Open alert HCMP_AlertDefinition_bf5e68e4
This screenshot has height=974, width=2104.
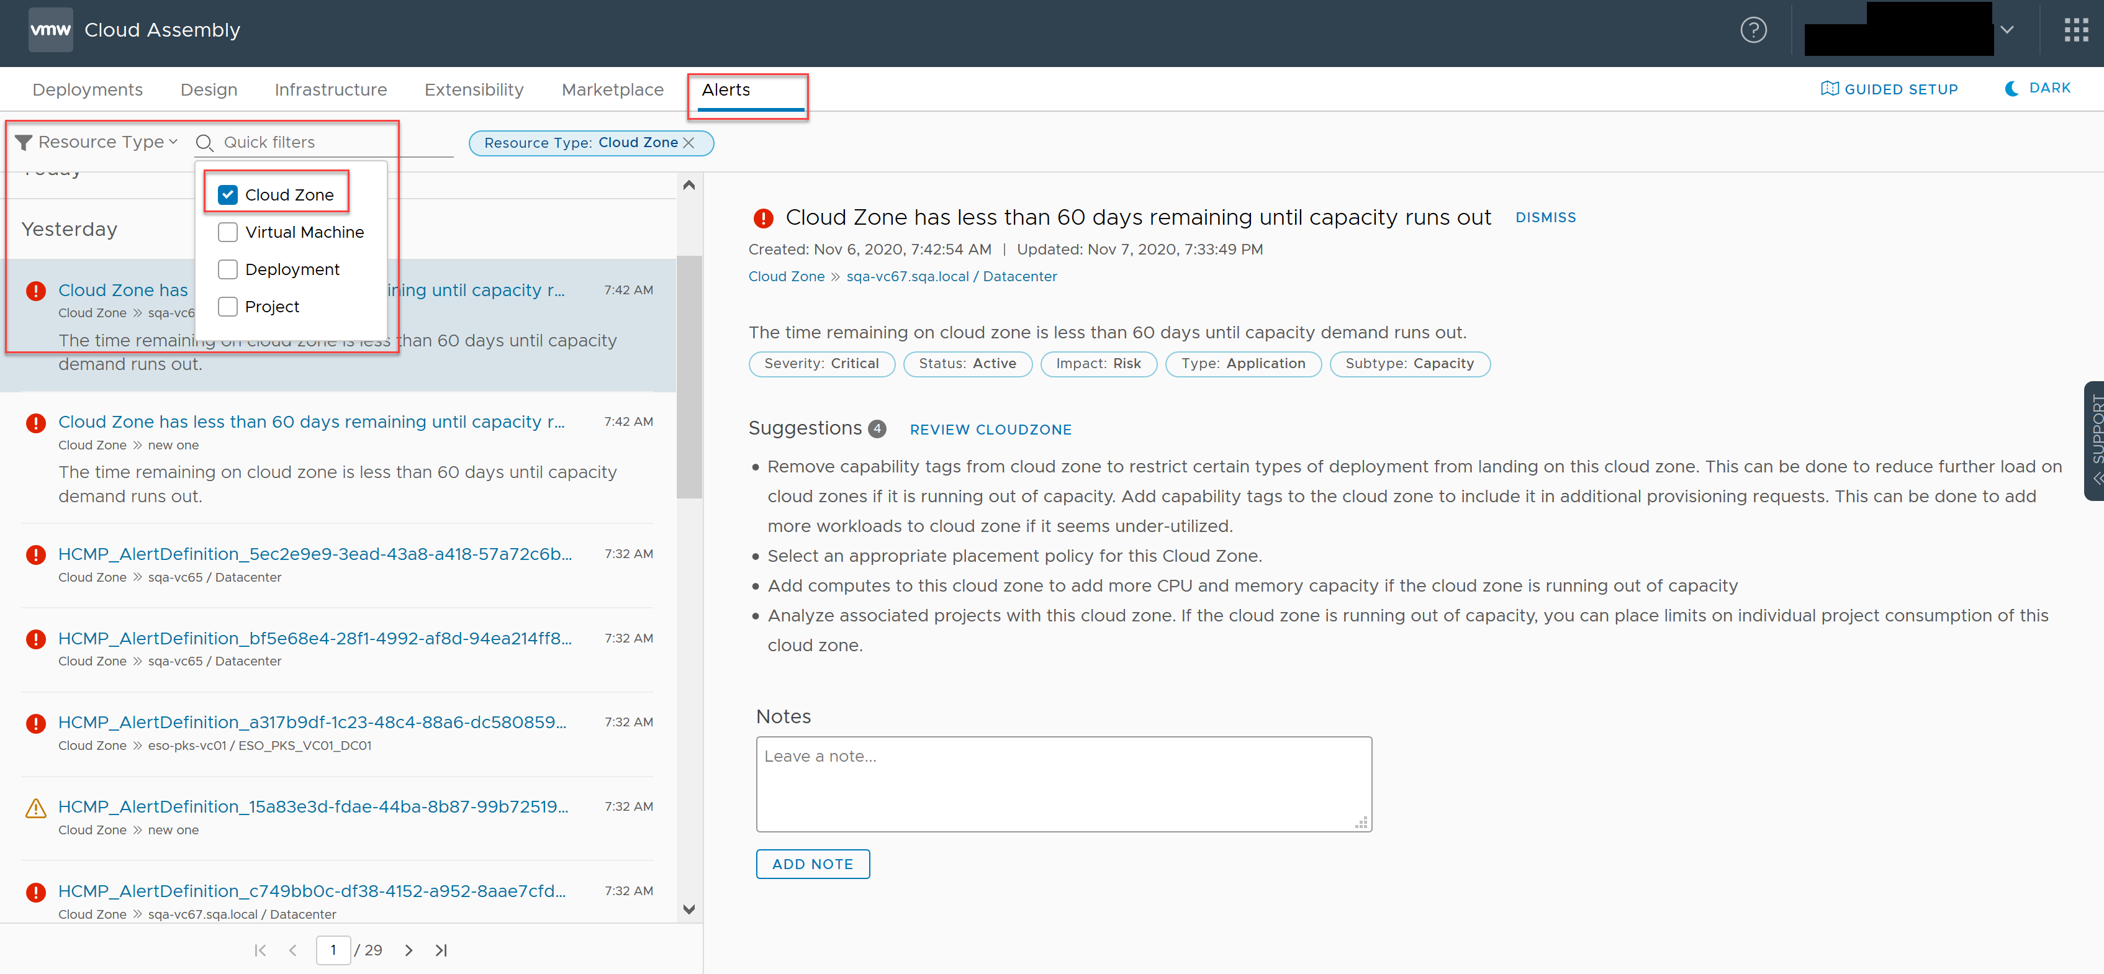[x=315, y=638]
